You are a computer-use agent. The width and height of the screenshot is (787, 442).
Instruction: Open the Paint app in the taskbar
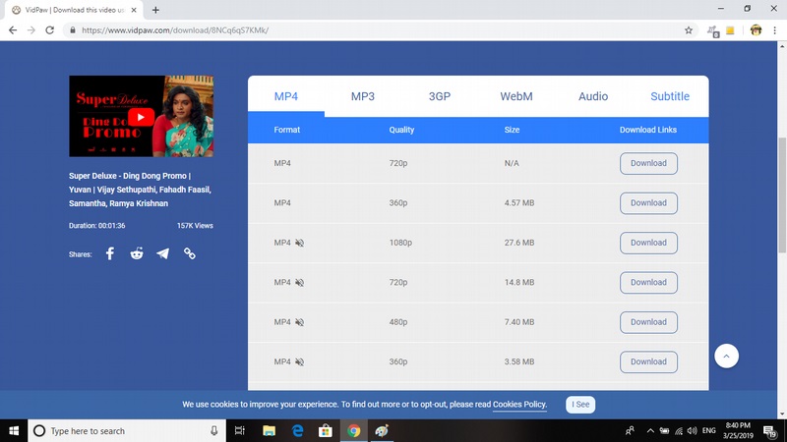[x=382, y=430]
